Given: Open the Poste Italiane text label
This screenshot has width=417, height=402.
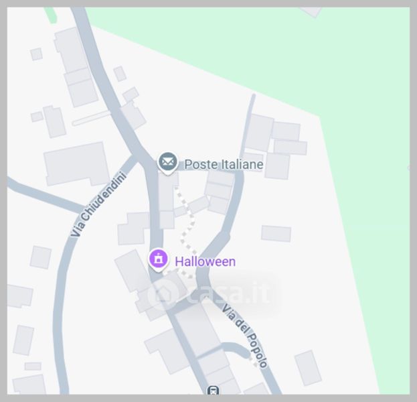Looking at the screenshot, I should coord(224,164).
